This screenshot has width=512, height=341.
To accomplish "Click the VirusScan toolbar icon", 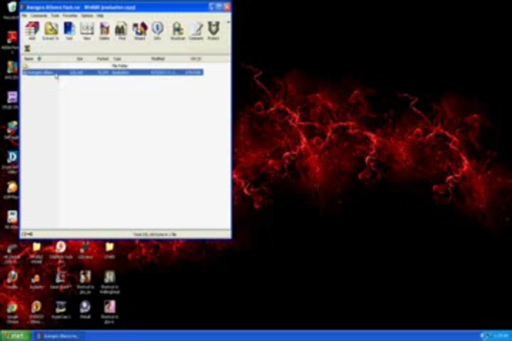I will 178,31.
